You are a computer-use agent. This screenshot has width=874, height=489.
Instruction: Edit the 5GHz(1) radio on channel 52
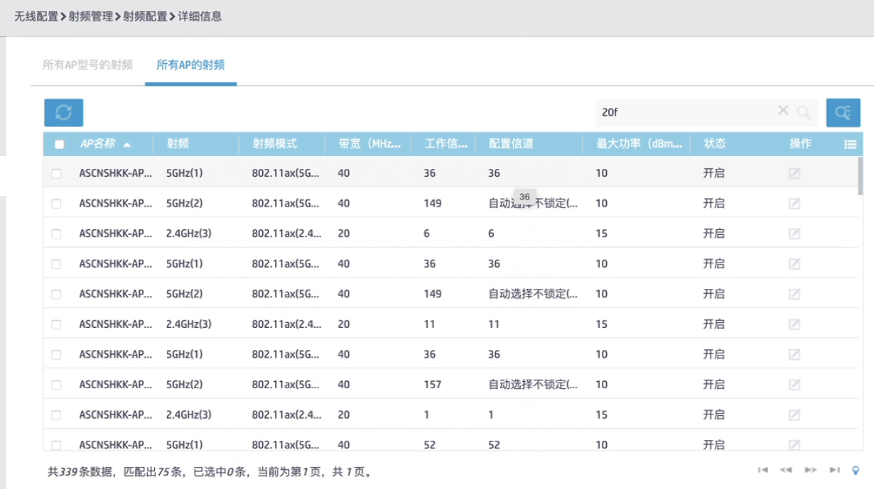coord(794,445)
